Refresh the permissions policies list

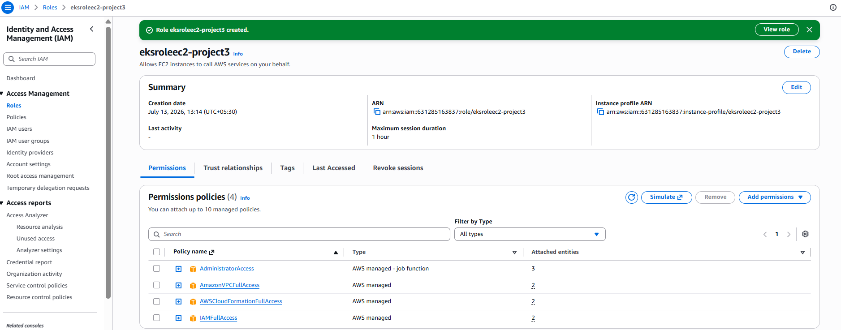pyautogui.click(x=632, y=197)
